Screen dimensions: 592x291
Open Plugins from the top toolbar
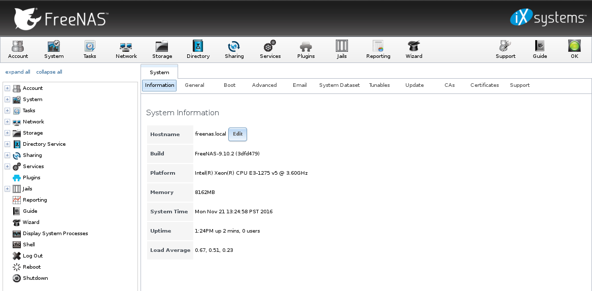[306, 49]
